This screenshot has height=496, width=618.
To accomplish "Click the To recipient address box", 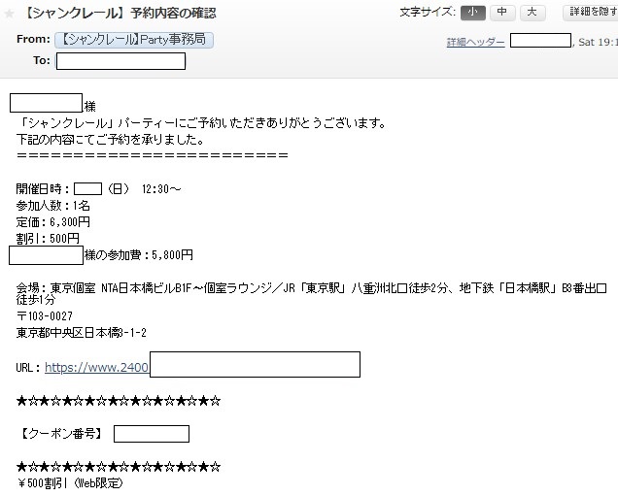I will pyautogui.click(x=120, y=61).
